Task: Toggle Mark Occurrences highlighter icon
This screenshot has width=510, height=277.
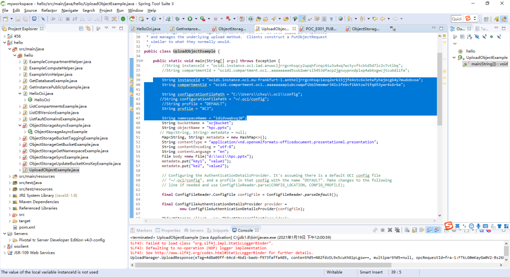Action: tap(303, 19)
